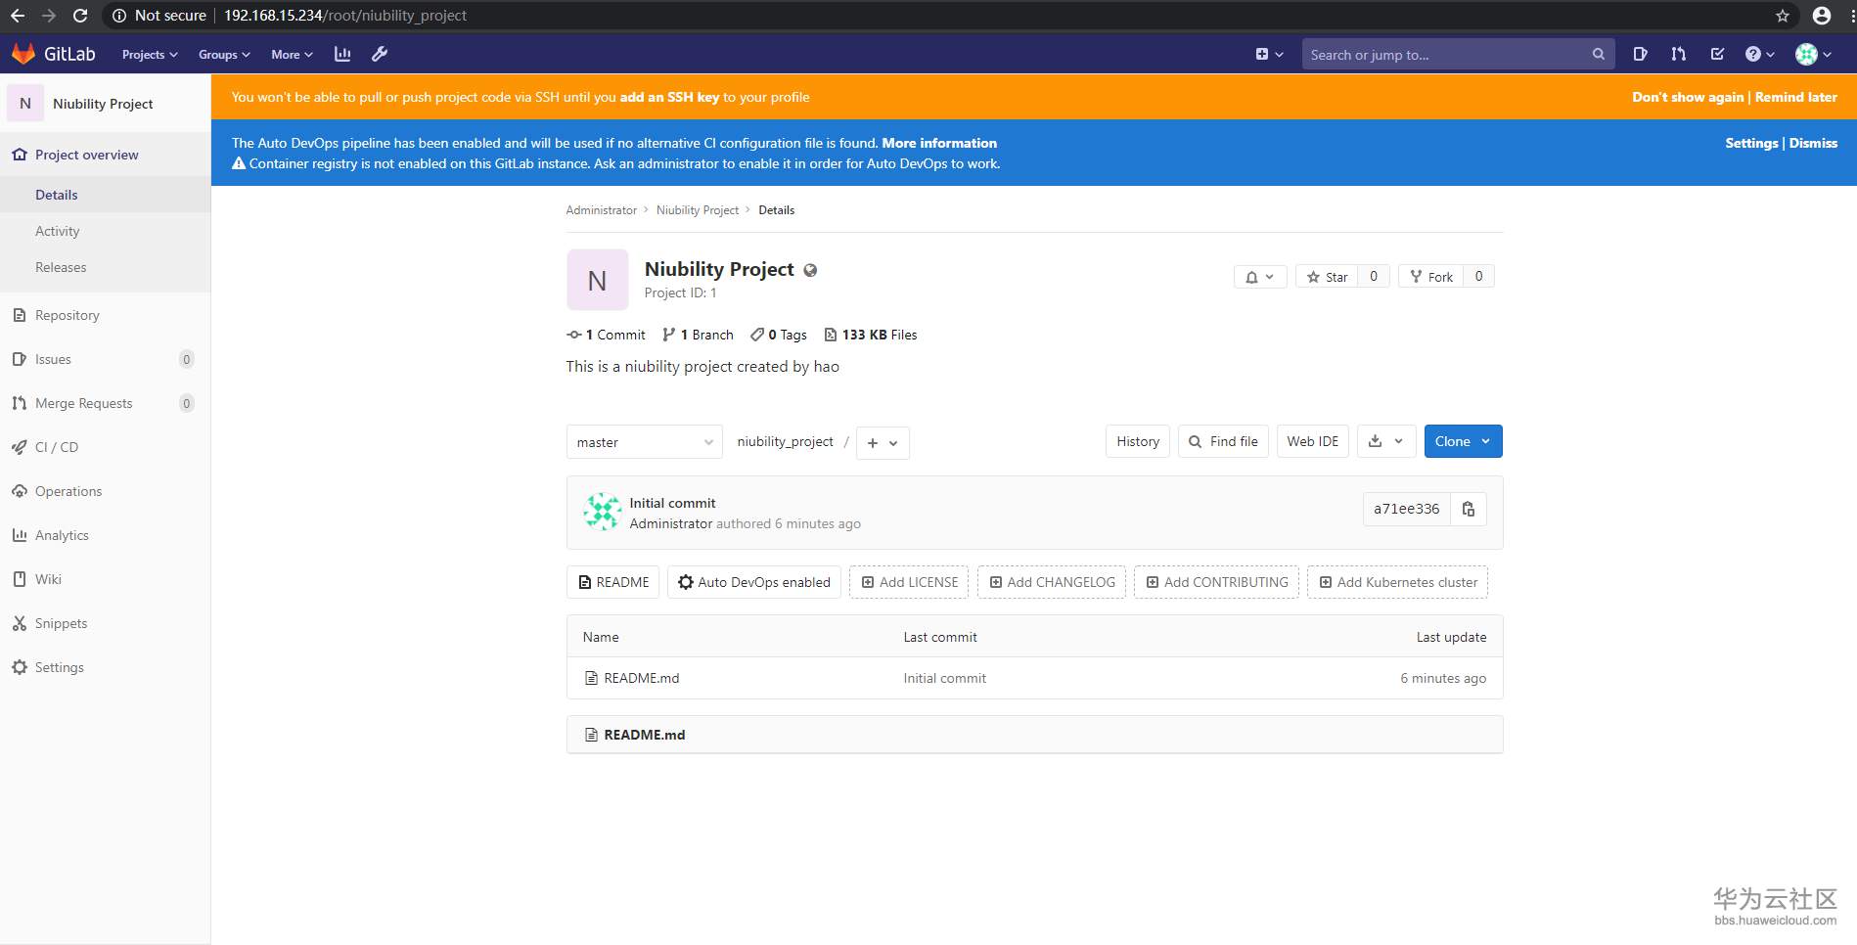Open Merge requests icon in top navbar
1857x945 pixels.
pos(1679,54)
